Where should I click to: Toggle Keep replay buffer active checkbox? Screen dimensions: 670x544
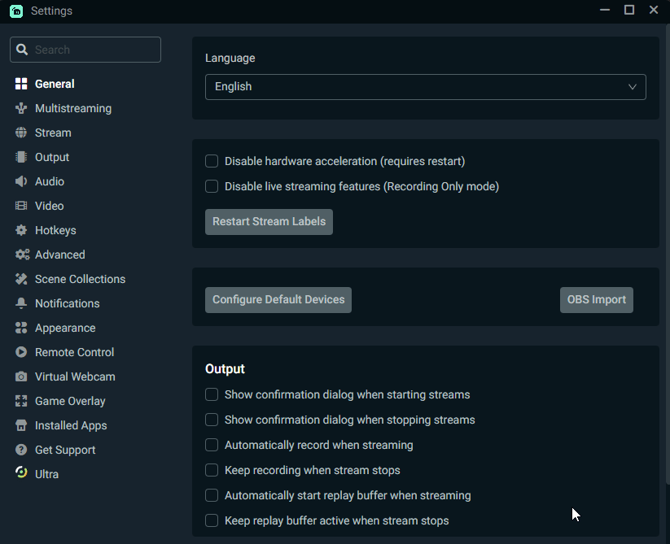(x=212, y=520)
